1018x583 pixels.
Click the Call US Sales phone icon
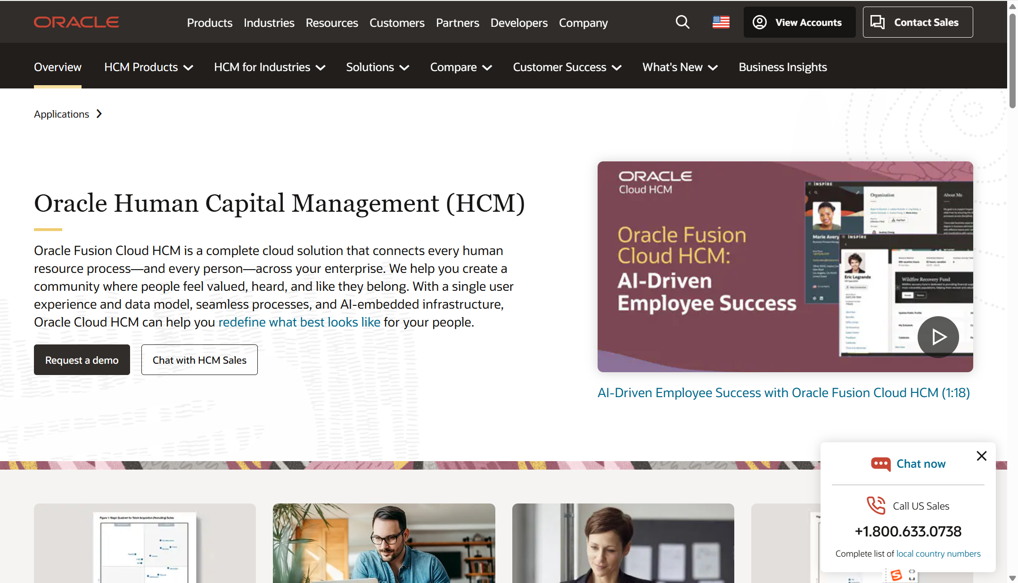(x=876, y=505)
